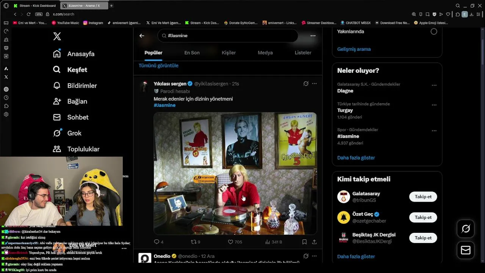This screenshot has height=273, width=485.
Task: Open the browser sidebar X panel icon
Action: pyautogui.click(x=6, y=77)
